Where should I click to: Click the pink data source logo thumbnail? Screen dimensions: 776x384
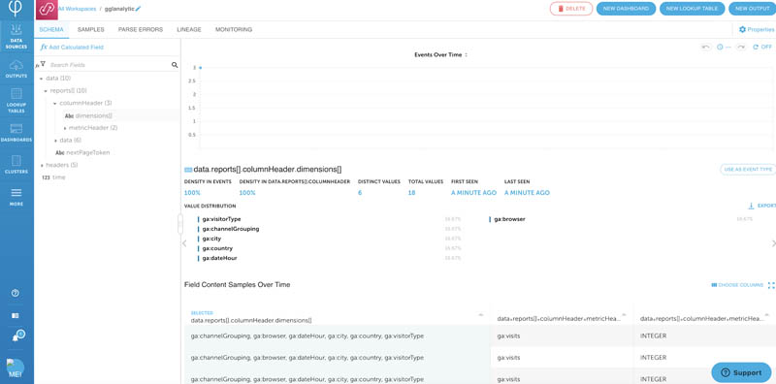point(47,10)
